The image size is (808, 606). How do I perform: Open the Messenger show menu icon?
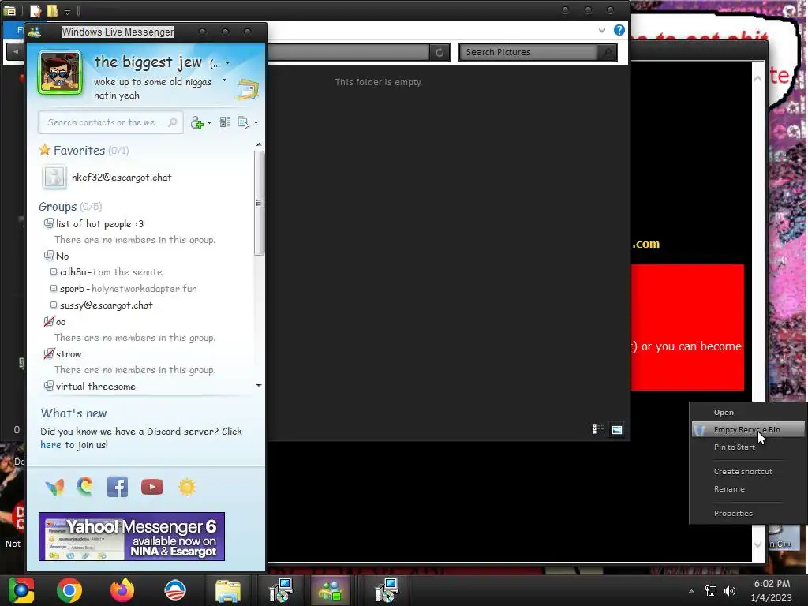[243, 122]
